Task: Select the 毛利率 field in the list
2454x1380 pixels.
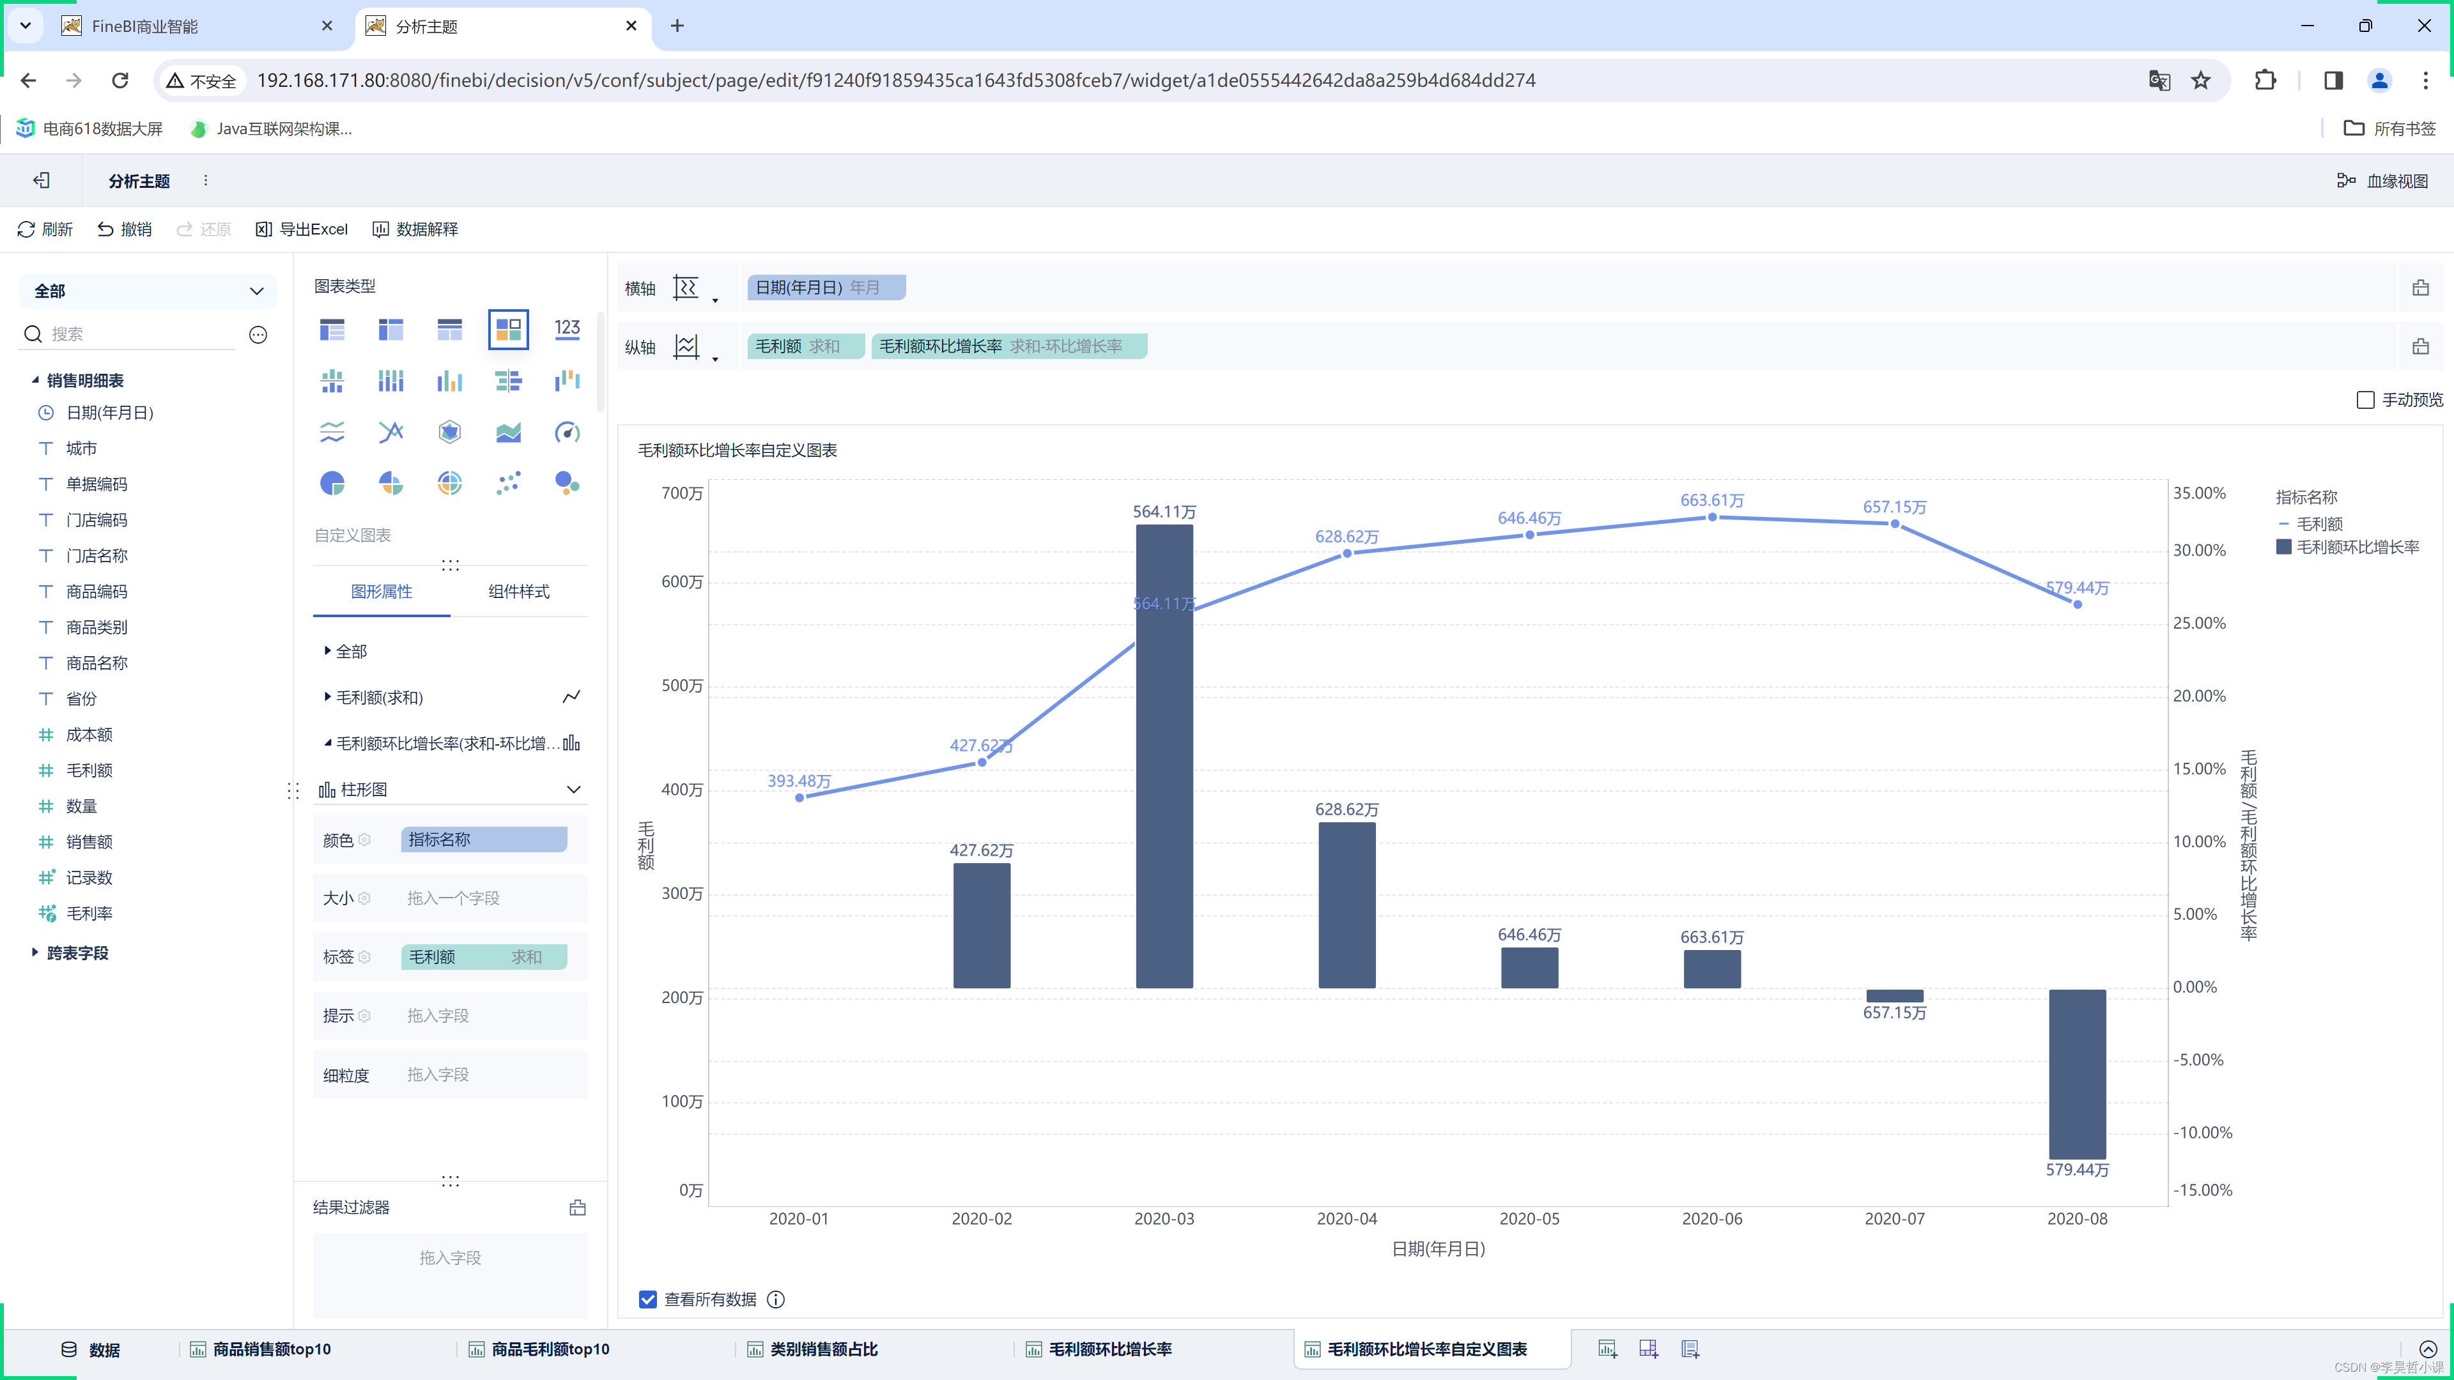Action: [89, 914]
